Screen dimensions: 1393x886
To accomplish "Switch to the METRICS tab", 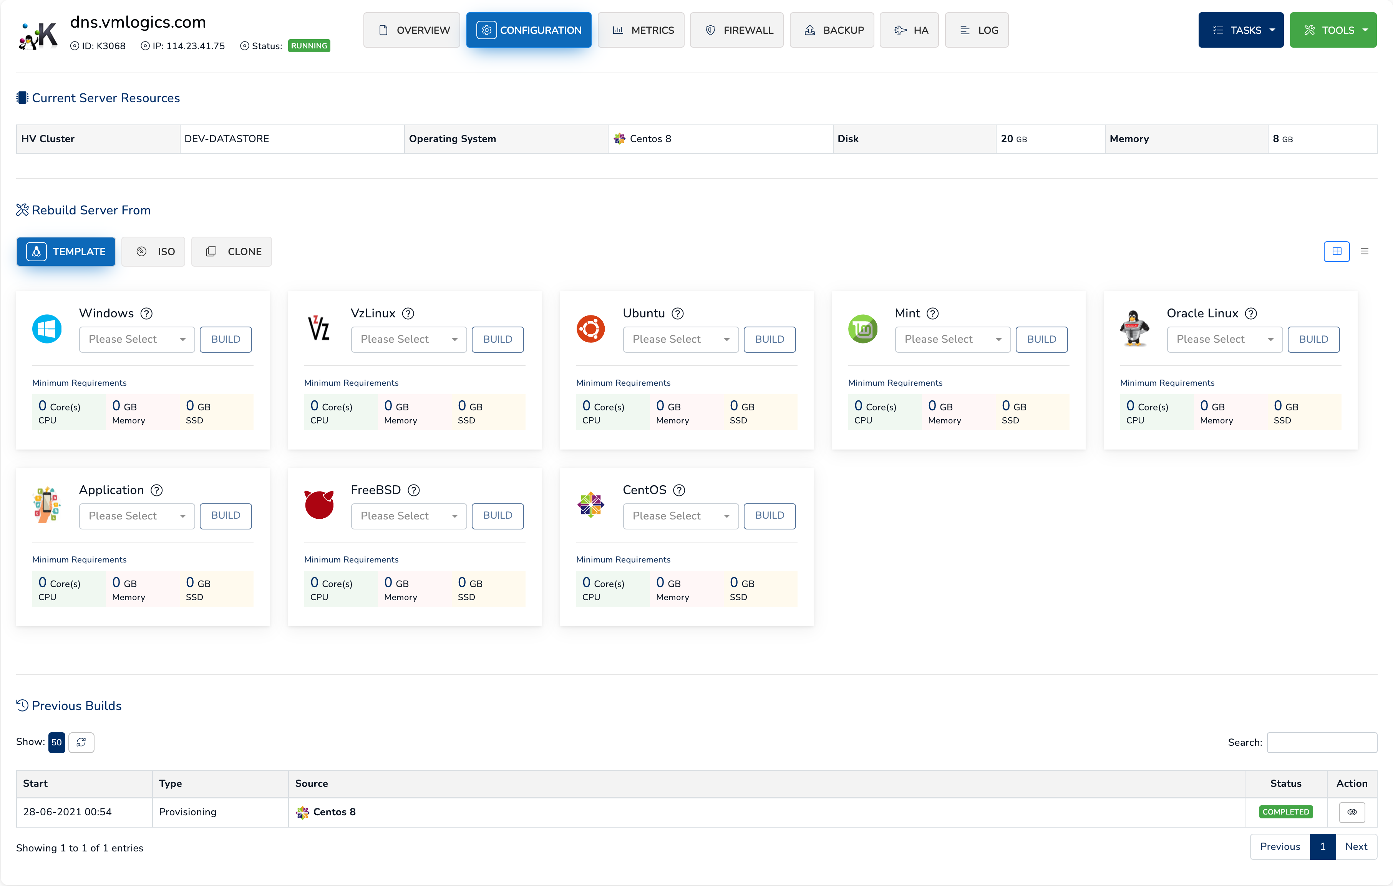I will pyautogui.click(x=641, y=30).
